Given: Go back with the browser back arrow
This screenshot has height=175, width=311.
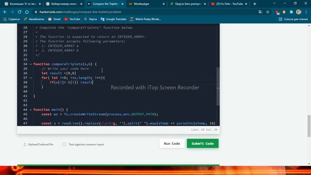Looking at the screenshot, I should coord(5,12).
